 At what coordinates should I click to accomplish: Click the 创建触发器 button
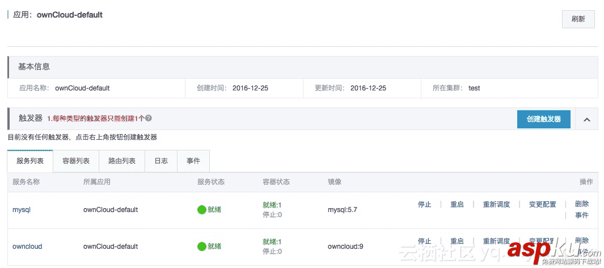543,119
